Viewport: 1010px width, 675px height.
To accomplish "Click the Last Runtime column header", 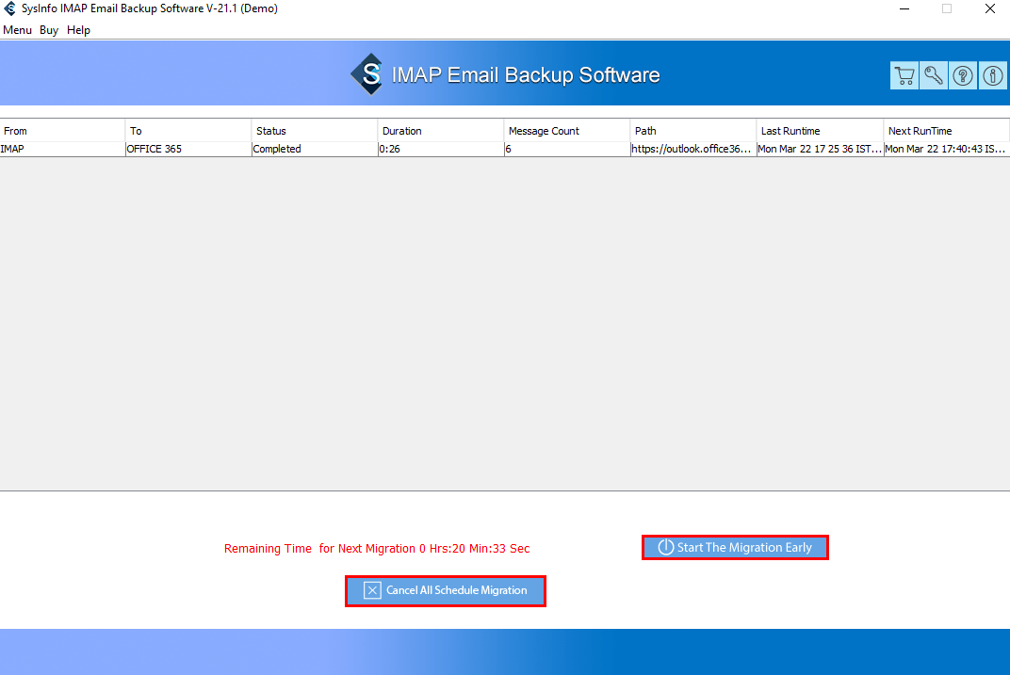I will [820, 131].
